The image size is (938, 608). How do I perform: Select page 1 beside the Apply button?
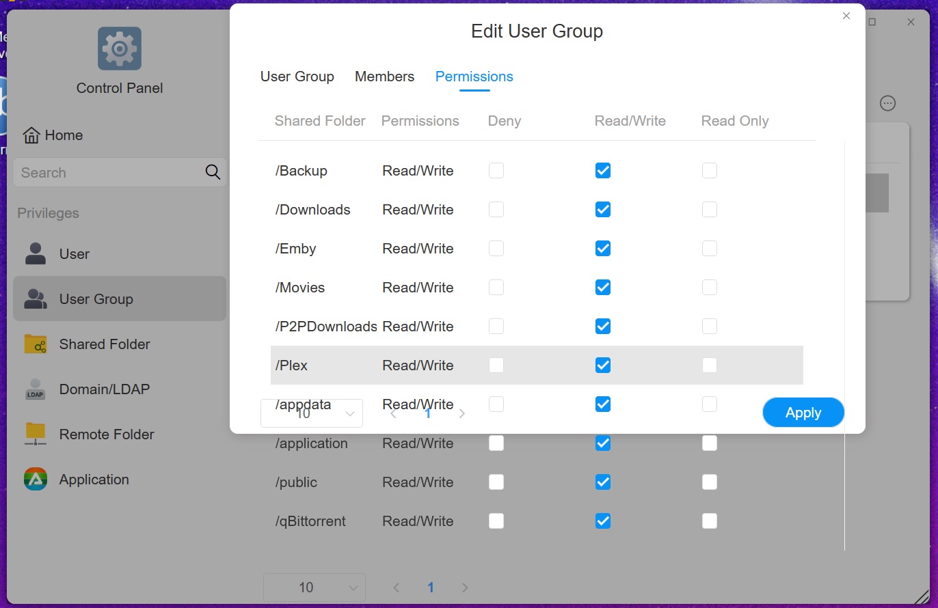428,413
